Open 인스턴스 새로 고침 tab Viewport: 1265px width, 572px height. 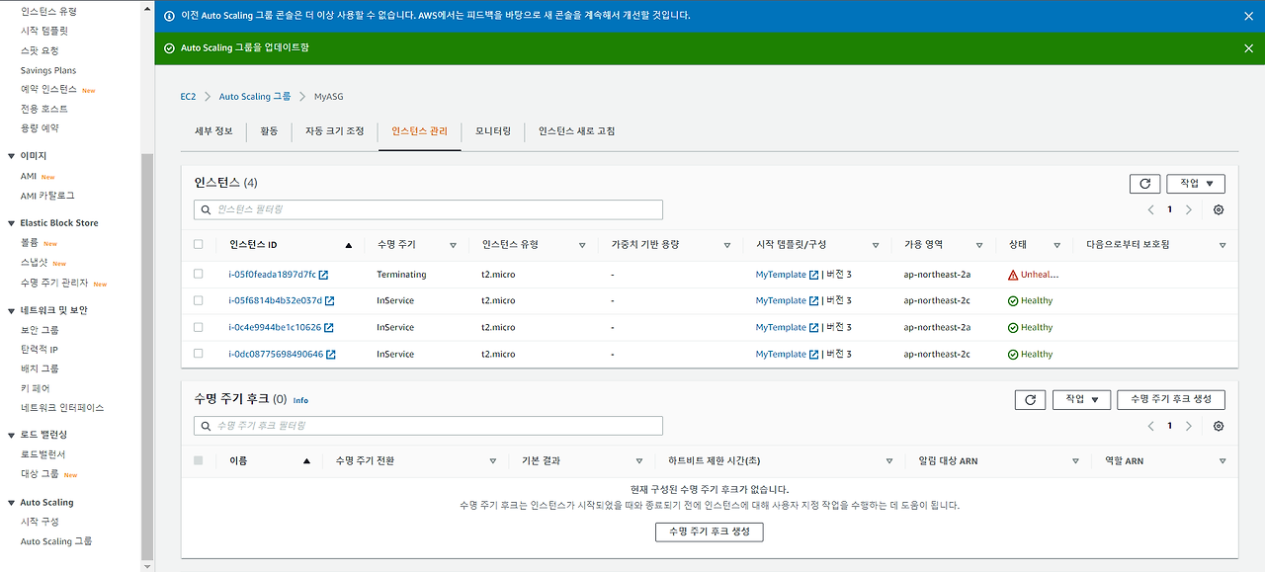tap(577, 131)
